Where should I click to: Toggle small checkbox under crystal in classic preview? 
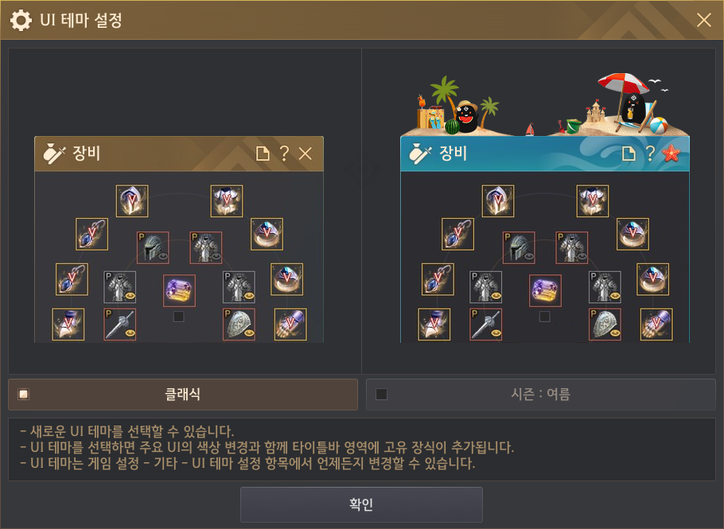tap(179, 317)
